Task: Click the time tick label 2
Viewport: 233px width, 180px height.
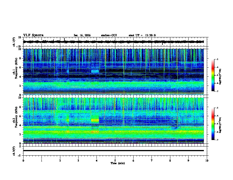Action: click(60, 161)
